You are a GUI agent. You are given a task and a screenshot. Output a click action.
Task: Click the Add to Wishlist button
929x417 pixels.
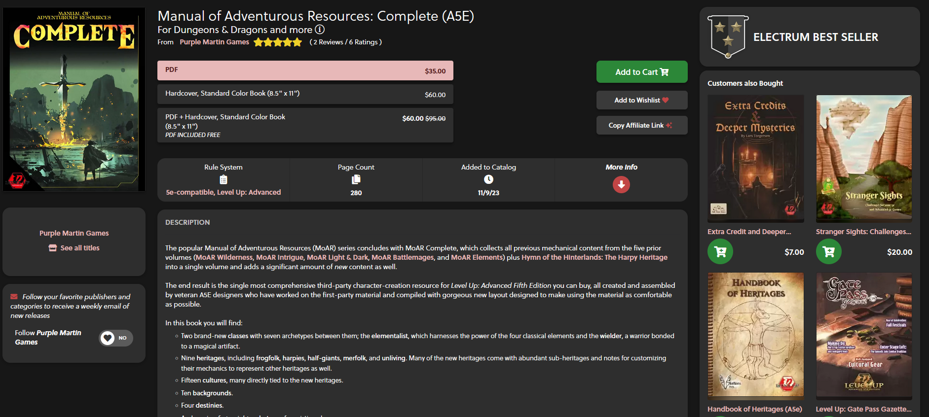(x=642, y=100)
